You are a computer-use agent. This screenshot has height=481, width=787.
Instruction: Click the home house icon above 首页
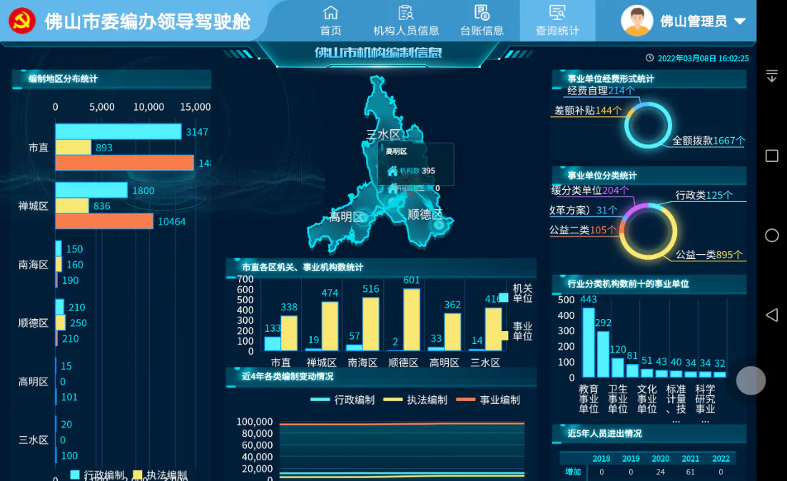[330, 13]
